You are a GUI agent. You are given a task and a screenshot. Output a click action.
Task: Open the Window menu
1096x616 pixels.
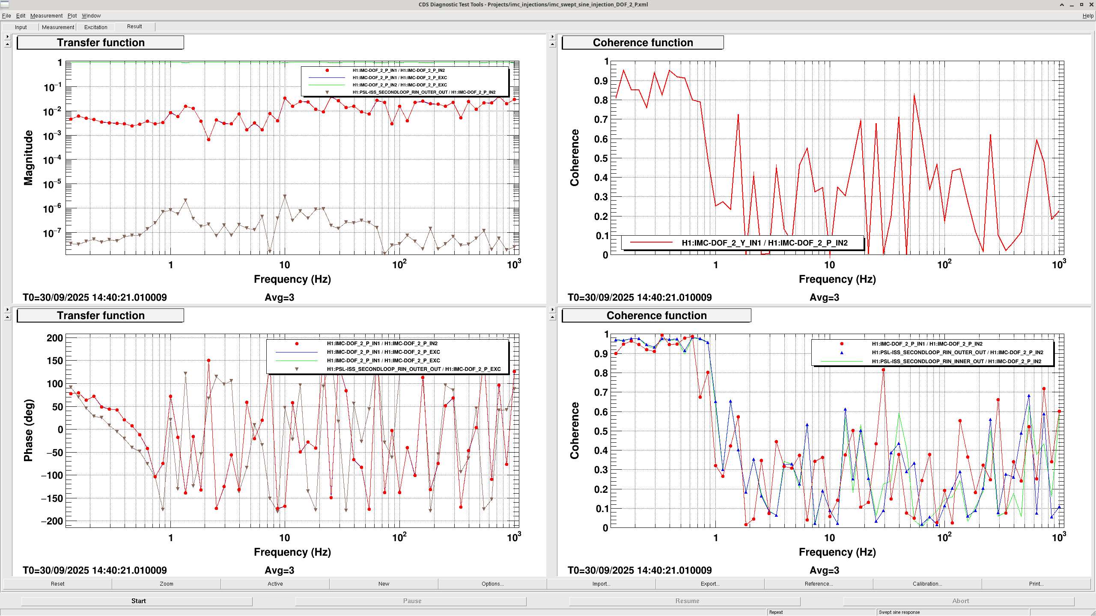point(91,16)
